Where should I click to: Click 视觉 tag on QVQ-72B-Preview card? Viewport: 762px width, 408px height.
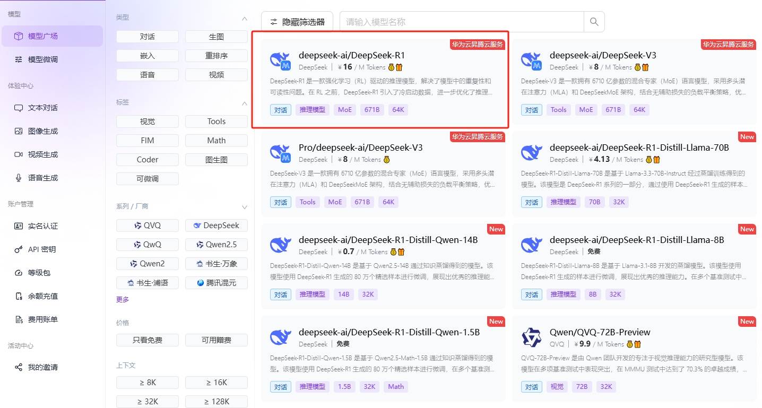[x=557, y=387]
